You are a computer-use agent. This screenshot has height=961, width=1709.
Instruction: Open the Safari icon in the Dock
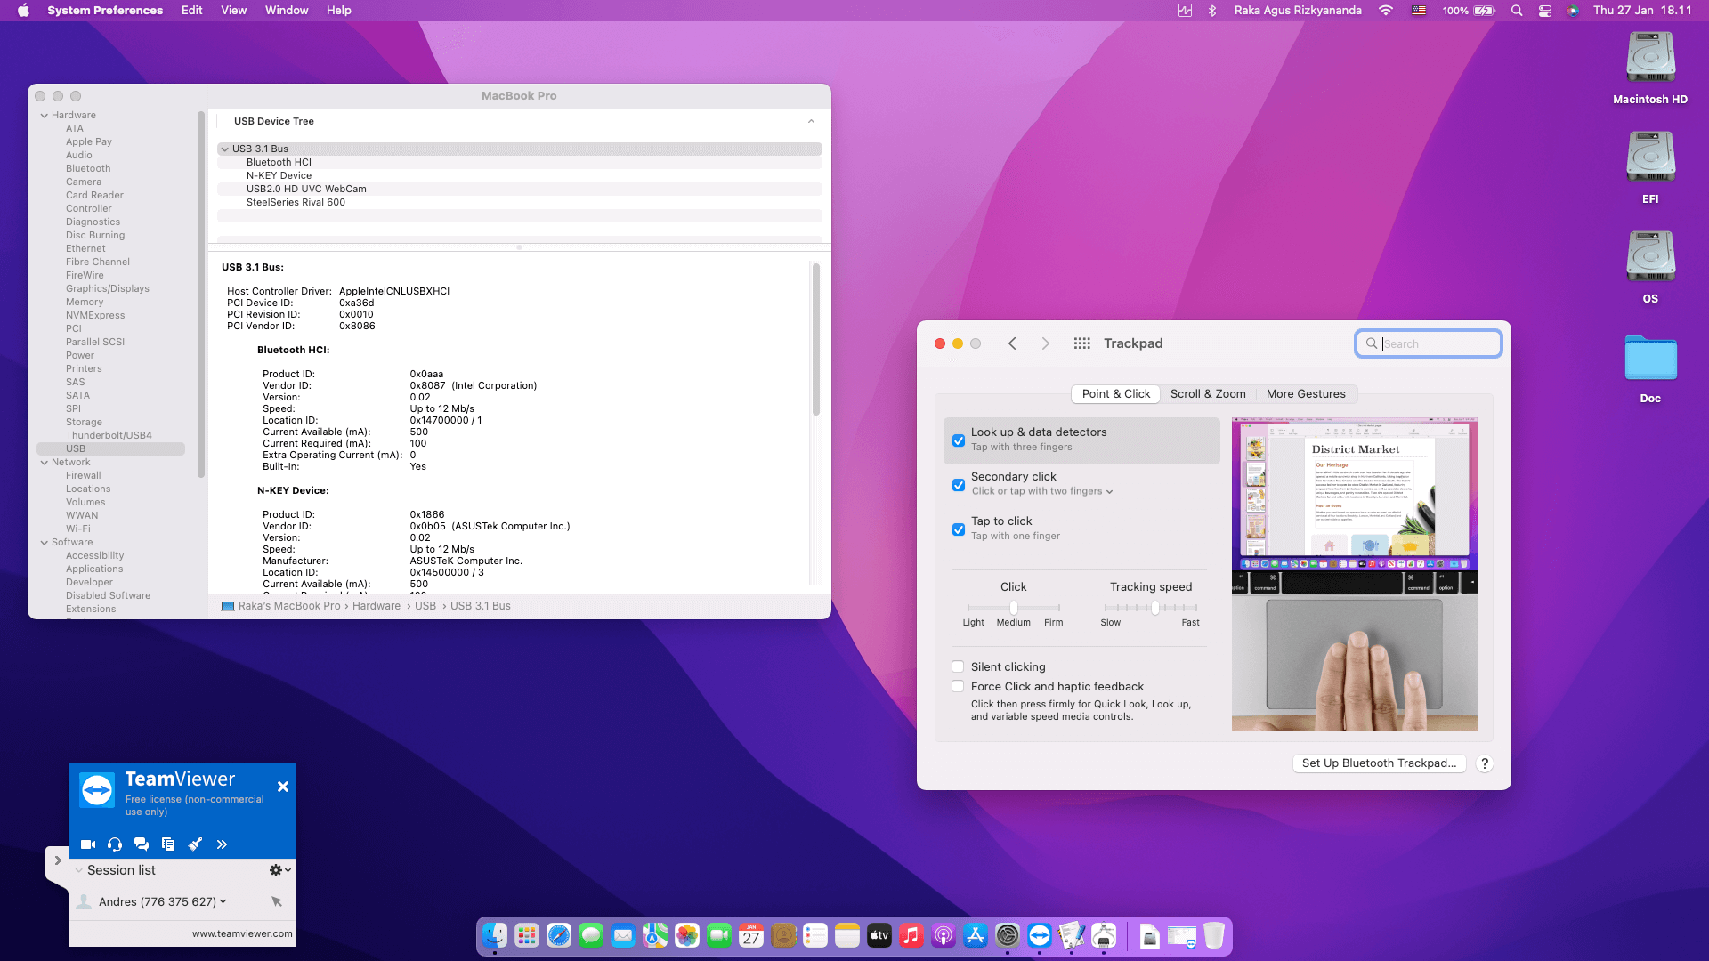pos(559,936)
